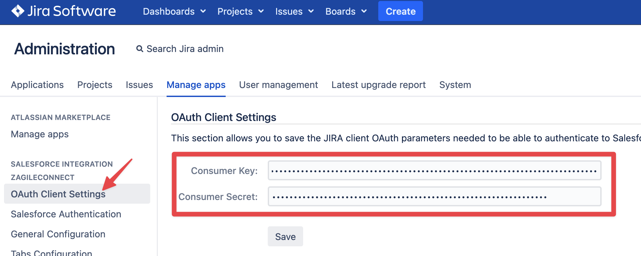This screenshot has height=256, width=641.
Task: Switch to the System tab
Action: click(455, 85)
